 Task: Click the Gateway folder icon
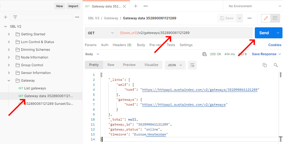(x=17, y=81)
